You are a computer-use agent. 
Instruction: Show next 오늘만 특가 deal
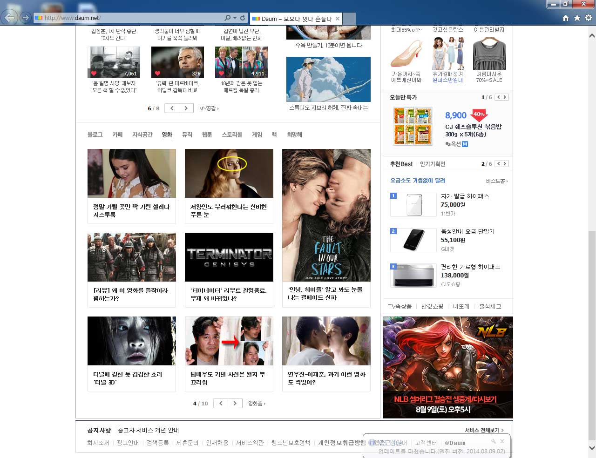505,97
